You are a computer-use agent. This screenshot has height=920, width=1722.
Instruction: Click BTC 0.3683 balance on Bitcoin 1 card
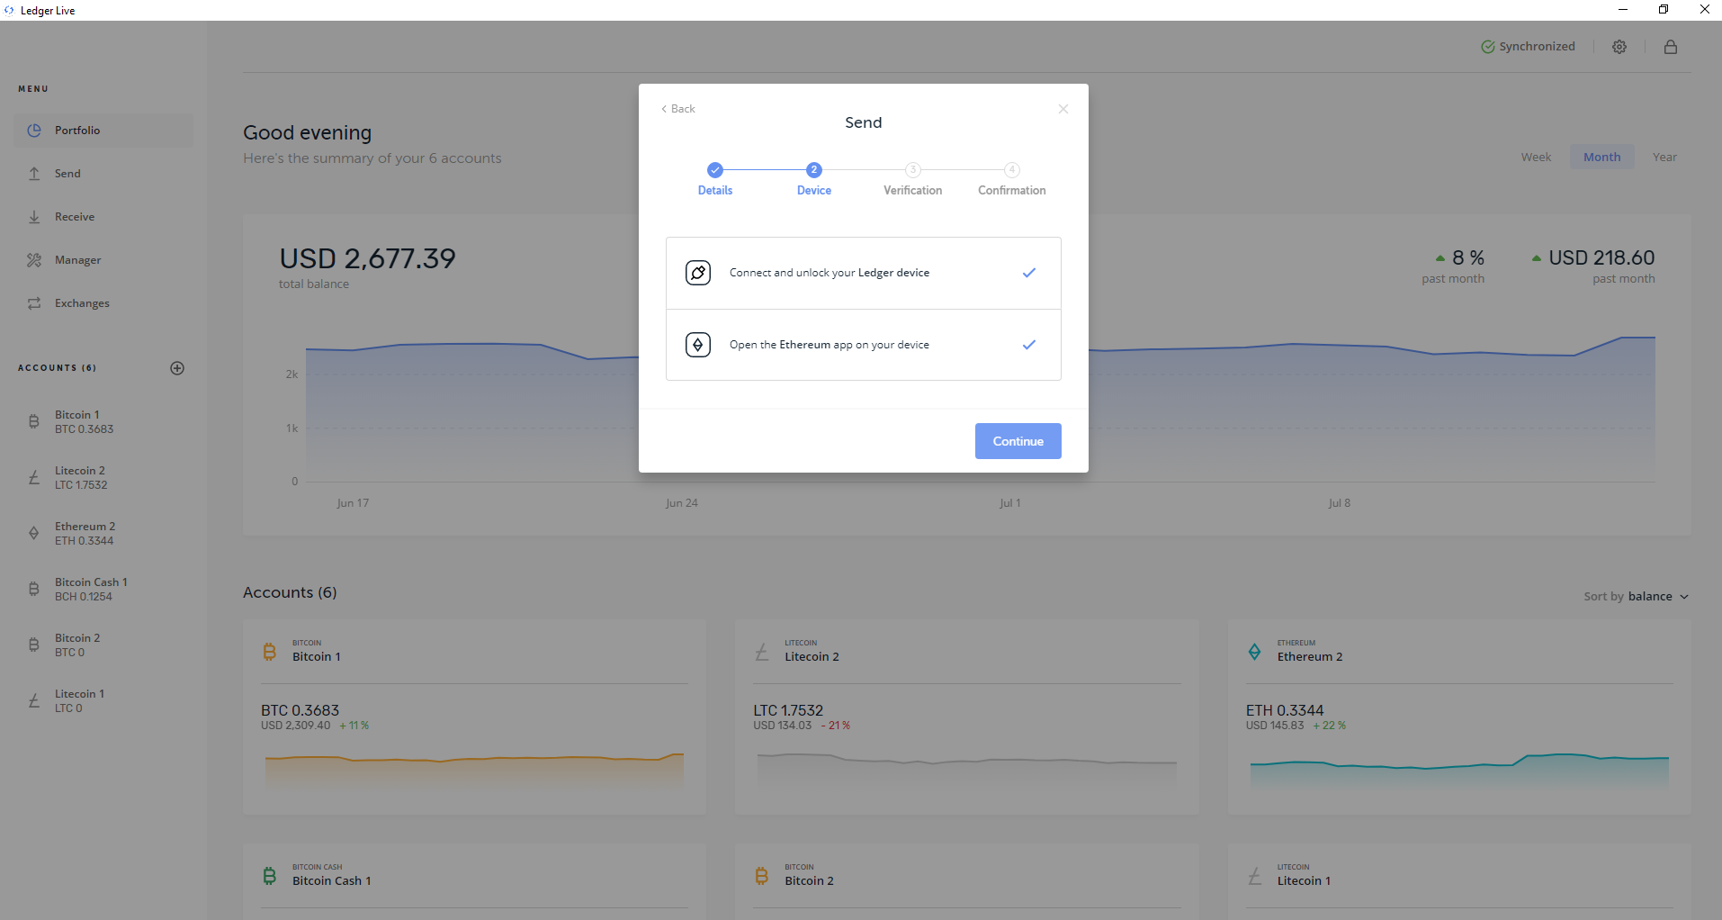[300, 710]
